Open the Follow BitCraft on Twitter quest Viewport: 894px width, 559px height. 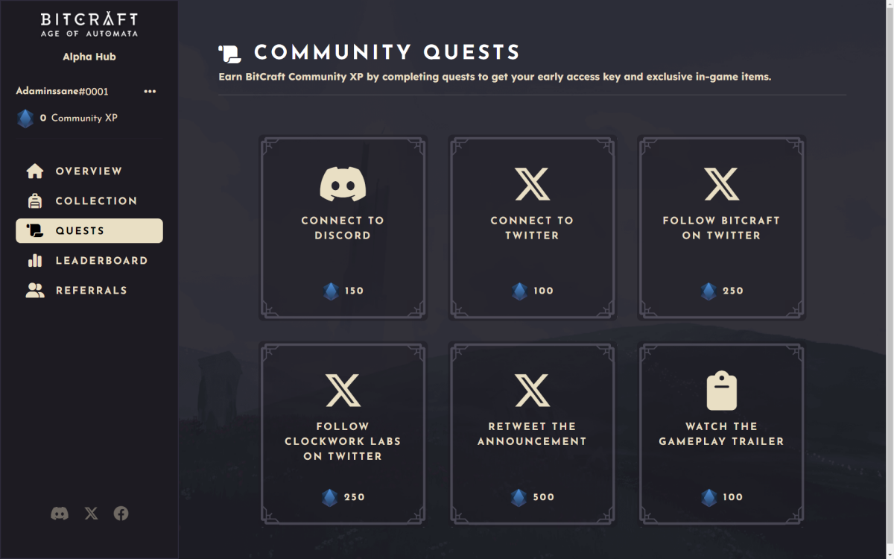tap(721, 227)
